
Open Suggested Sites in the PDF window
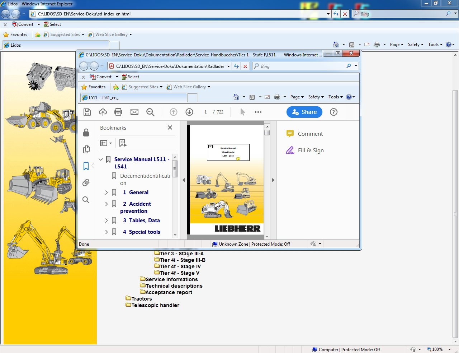coord(142,87)
